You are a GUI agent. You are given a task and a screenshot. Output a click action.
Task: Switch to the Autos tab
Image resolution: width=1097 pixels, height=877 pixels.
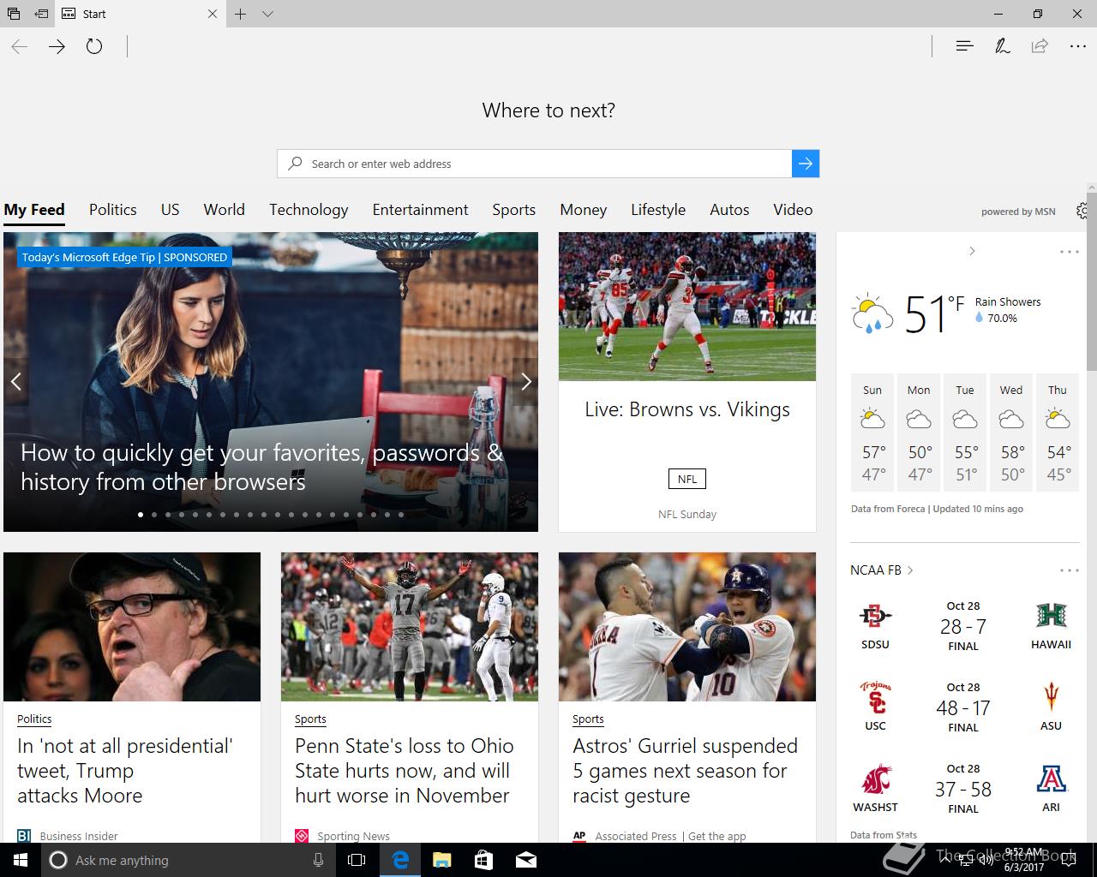(x=729, y=210)
